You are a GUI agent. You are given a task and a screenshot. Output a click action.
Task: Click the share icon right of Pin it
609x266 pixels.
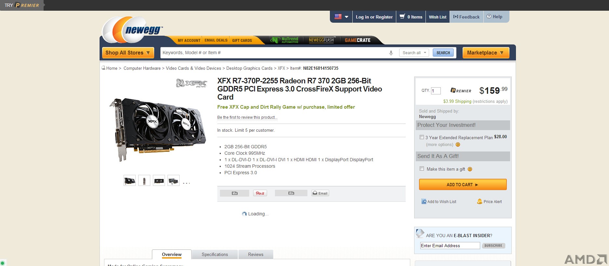[x=291, y=193]
